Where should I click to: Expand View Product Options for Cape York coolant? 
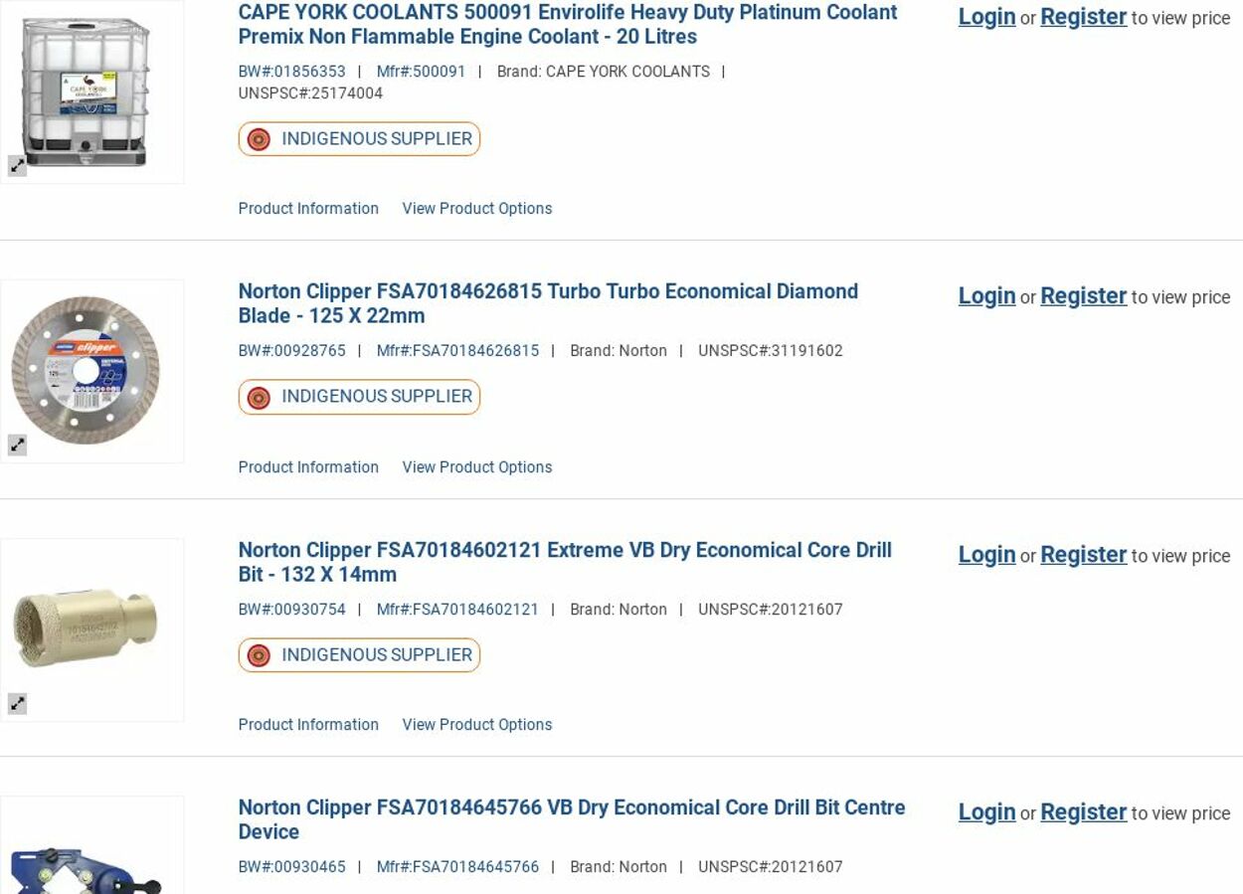pos(476,209)
